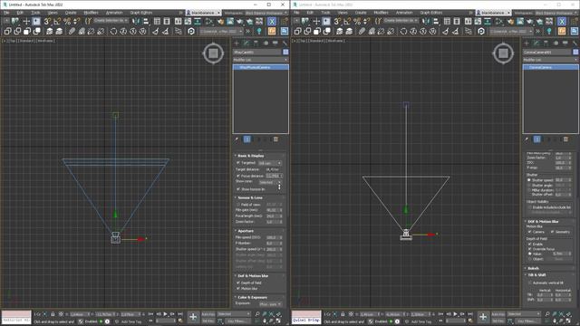This screenshot has width=580, height=326.
Task: Click Play animation button in right window
Action: (455, 314)
